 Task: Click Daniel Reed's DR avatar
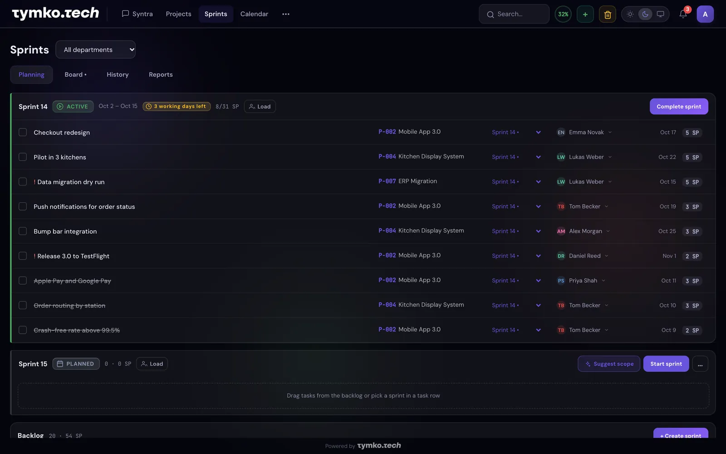pyautogui.click(x=561, y=256)
